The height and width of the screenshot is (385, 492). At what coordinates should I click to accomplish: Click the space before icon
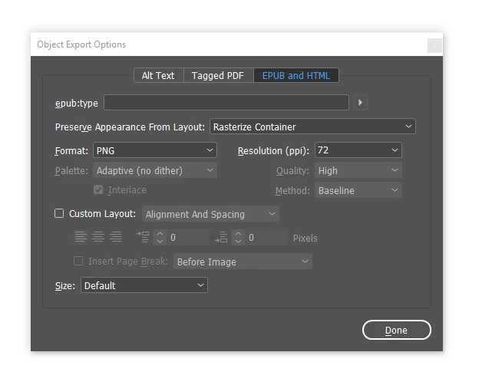coord(143,237)
